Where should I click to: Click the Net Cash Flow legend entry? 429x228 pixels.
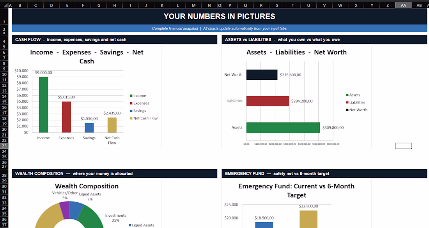pos(144,118)
